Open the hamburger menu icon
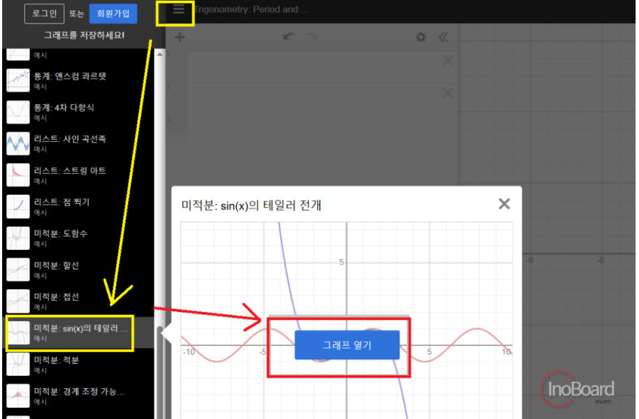Viewport: 639px width, 419px height. 178,9
